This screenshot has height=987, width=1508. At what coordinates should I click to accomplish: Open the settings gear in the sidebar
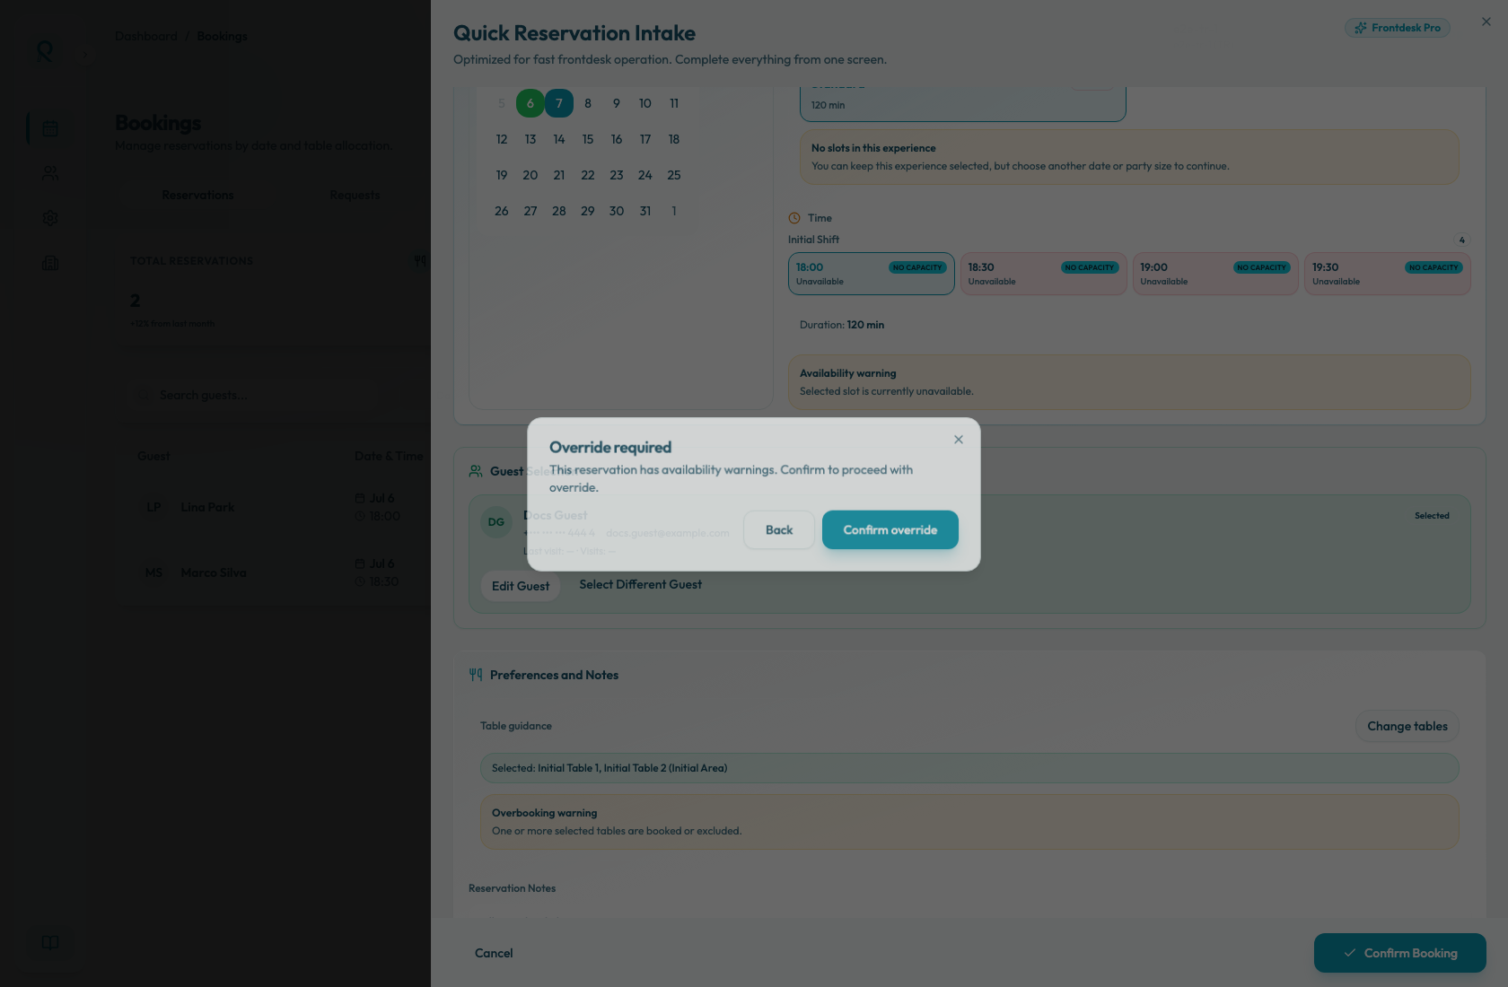tap(50, 218)
